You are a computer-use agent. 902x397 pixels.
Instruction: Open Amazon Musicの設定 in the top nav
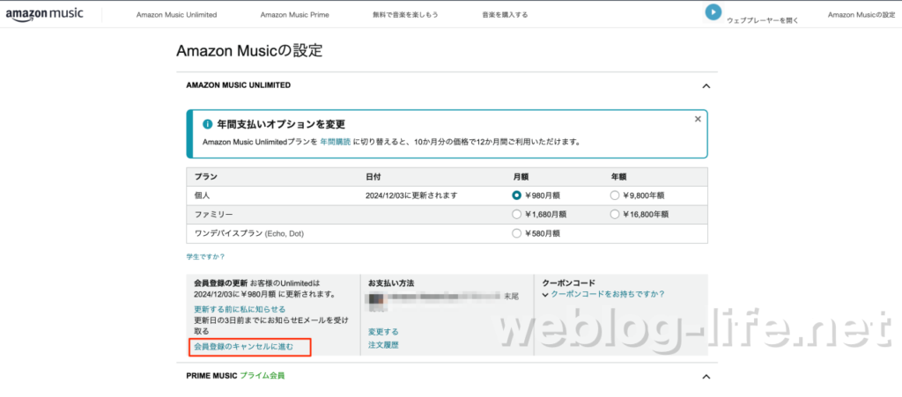click(861, 15)
